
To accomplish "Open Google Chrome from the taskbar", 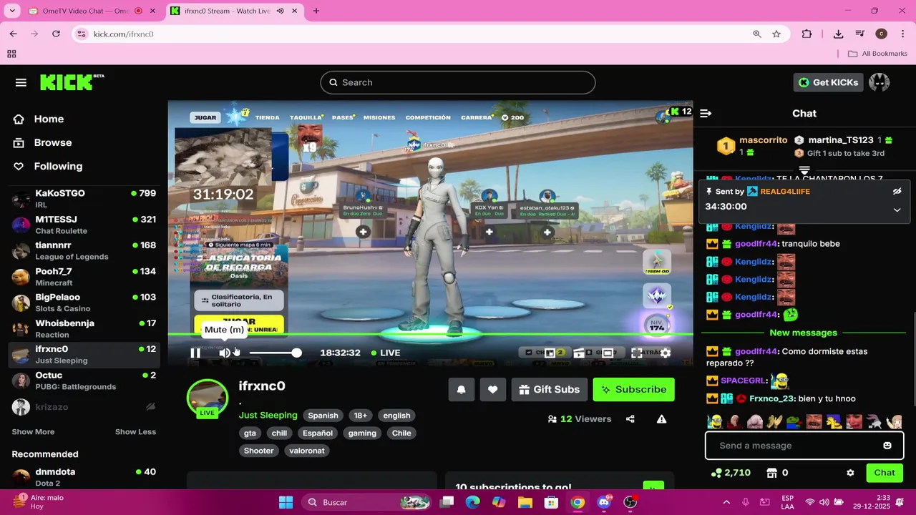I will tap(578, 502).
